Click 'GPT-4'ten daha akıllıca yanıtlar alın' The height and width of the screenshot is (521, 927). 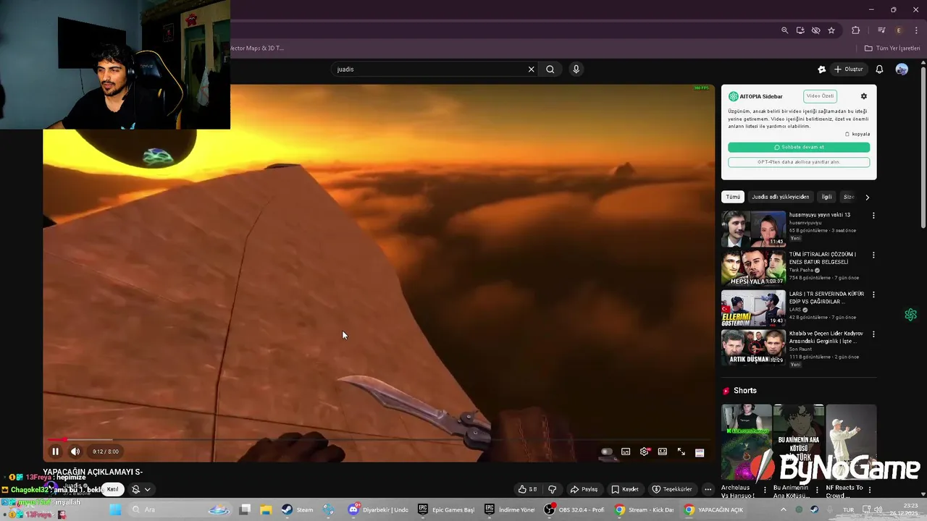point(799,162)
